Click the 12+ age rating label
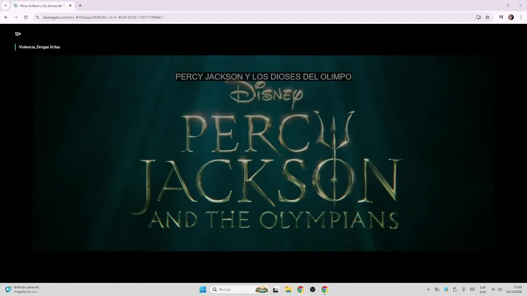 click(x=18, y=34)
